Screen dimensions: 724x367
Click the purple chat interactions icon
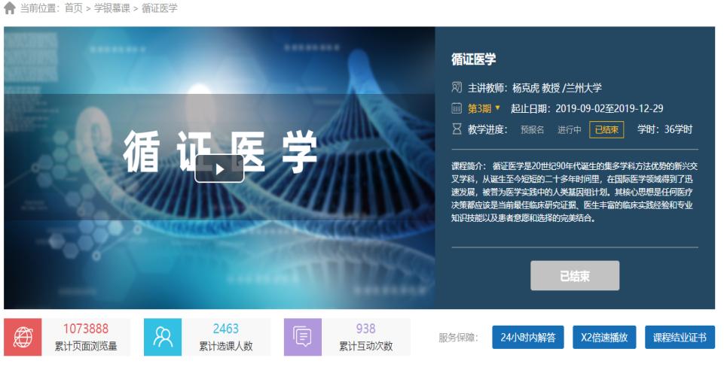pyautogui.click(x=302, y=337)
